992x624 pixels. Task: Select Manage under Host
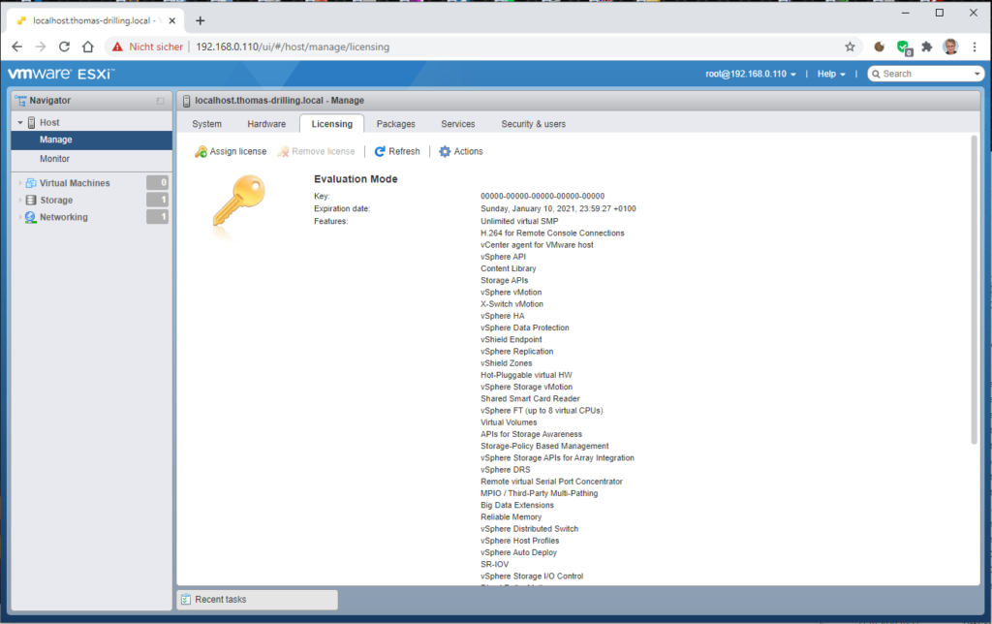tap(92, 140)
